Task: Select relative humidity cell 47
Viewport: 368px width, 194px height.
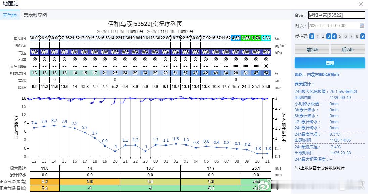Action: 256,73
